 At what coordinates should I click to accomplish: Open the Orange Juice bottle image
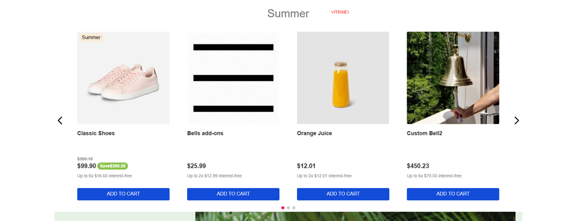pos(343,78)
